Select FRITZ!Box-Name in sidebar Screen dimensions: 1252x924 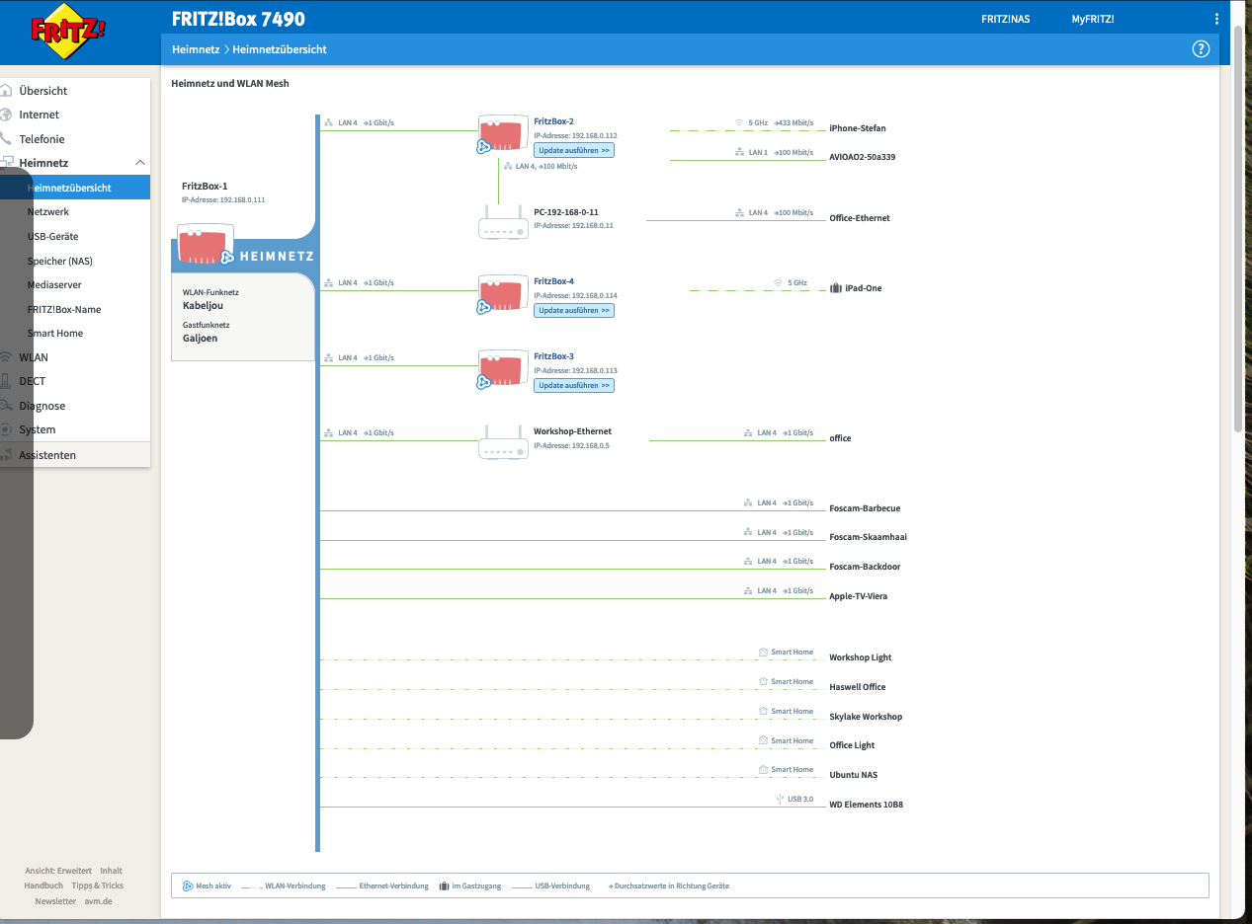coord(64,309)
